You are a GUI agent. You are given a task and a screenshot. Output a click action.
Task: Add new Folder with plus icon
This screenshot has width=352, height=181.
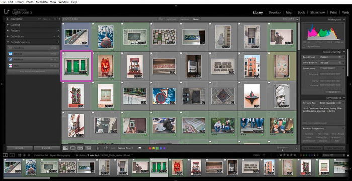point(58,31)
